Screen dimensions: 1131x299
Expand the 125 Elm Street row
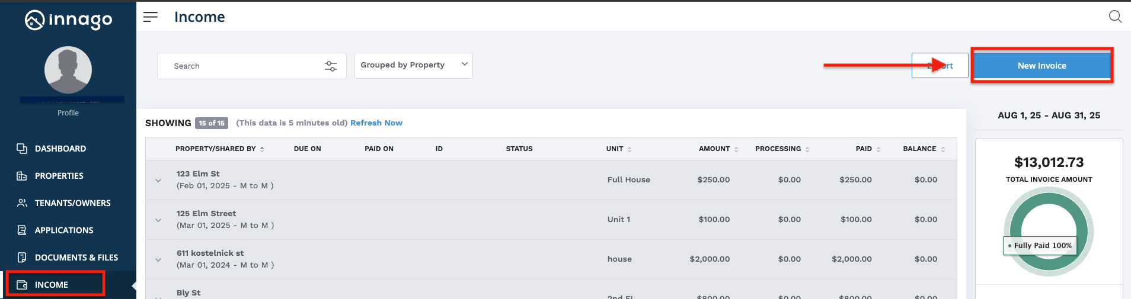click(x=158, y=220)
